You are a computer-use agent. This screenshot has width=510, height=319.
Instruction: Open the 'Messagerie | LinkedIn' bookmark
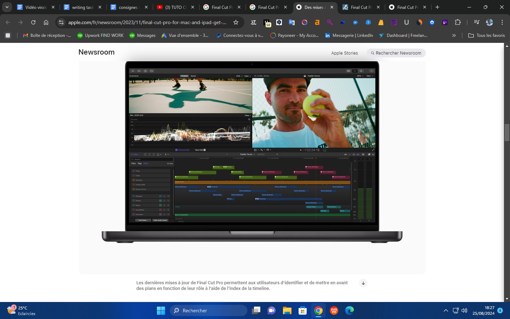click(x=349, y=35)
